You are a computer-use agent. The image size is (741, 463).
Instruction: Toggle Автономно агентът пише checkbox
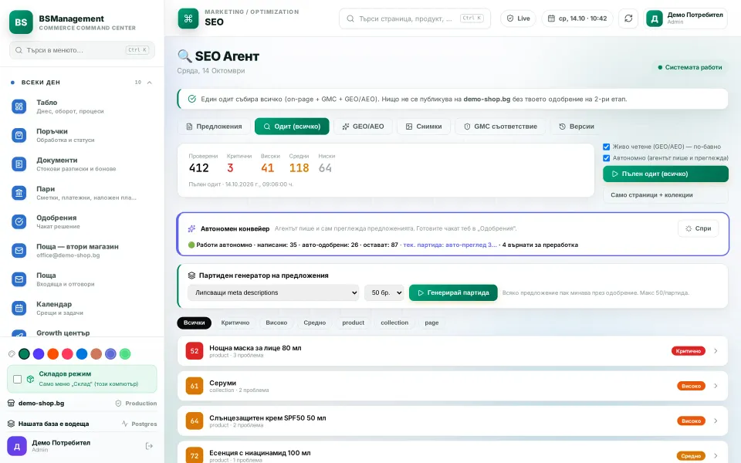[607, 158]
